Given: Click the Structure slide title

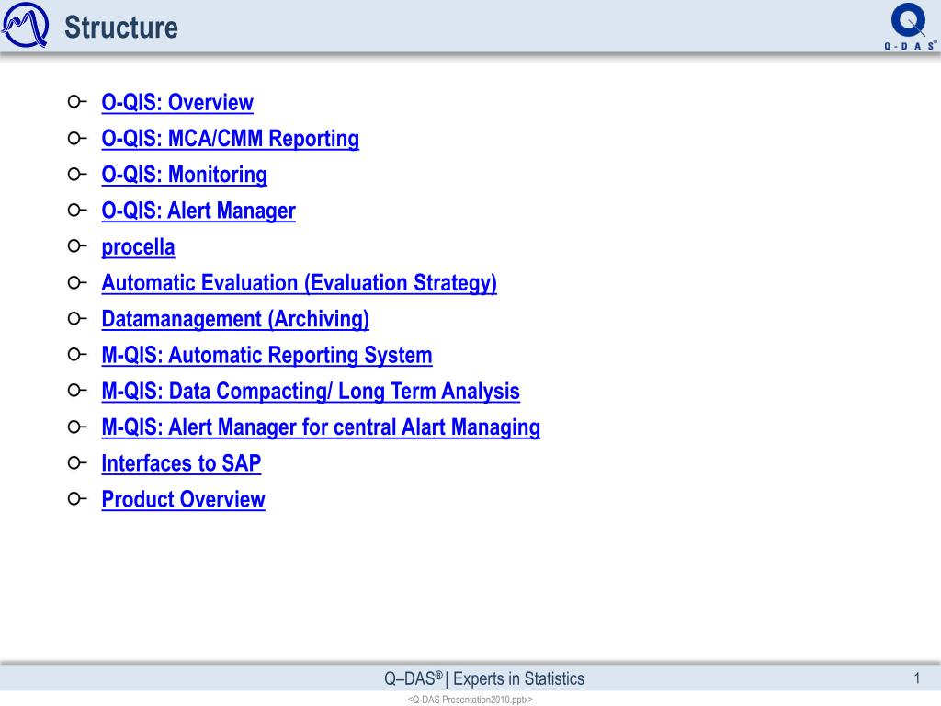Looking at the screenshot, I should pyautogui.click(x=121, y=28).
